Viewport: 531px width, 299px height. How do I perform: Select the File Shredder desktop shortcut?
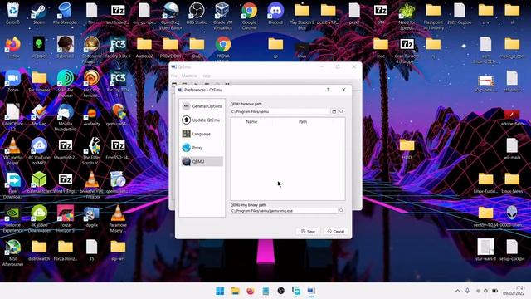[65, 13]
